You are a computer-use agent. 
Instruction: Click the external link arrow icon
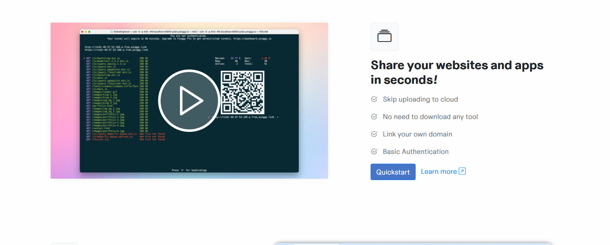click(462, 171)
